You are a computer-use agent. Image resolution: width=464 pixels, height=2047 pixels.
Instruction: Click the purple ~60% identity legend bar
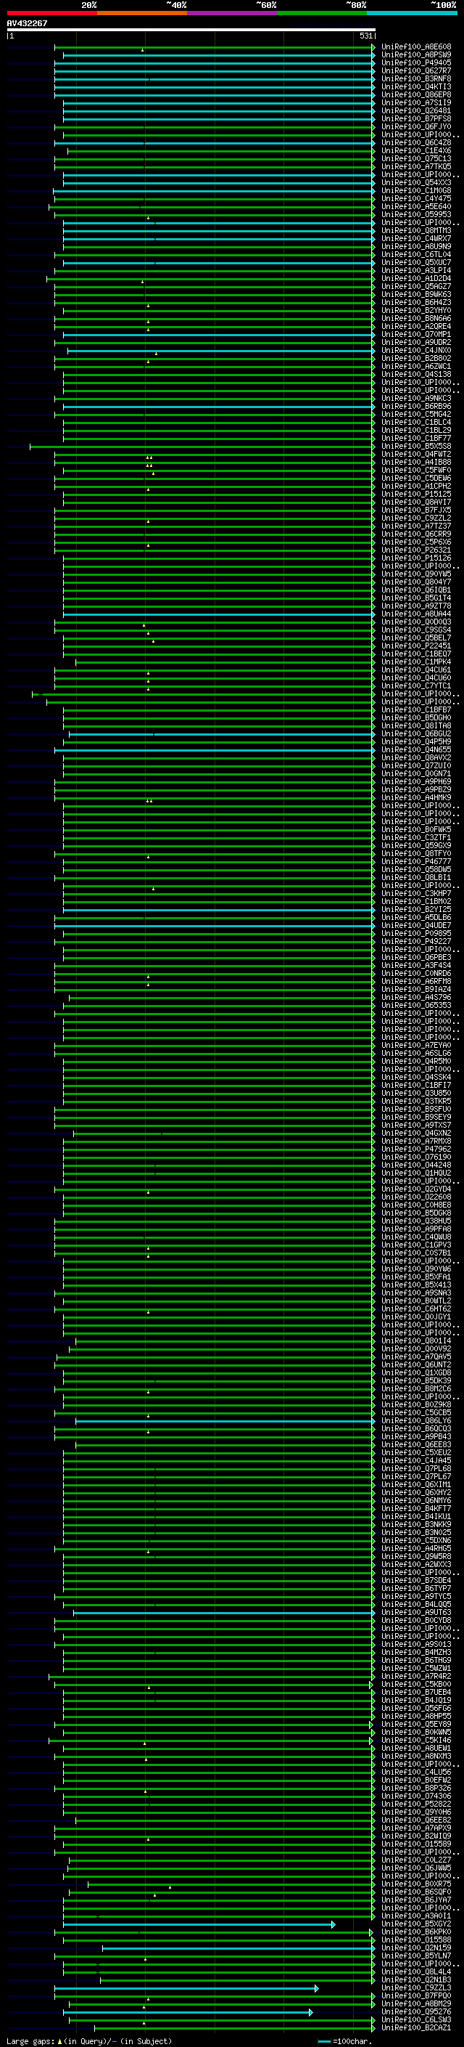[233, 13]
